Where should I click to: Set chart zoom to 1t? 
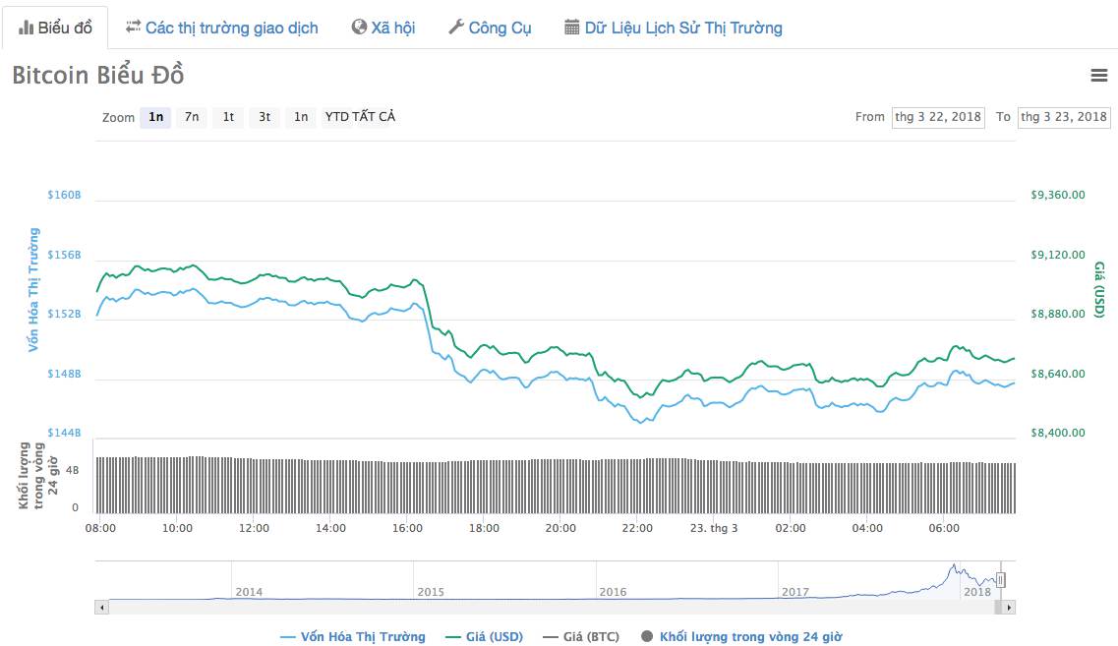[x=228, y=117]
